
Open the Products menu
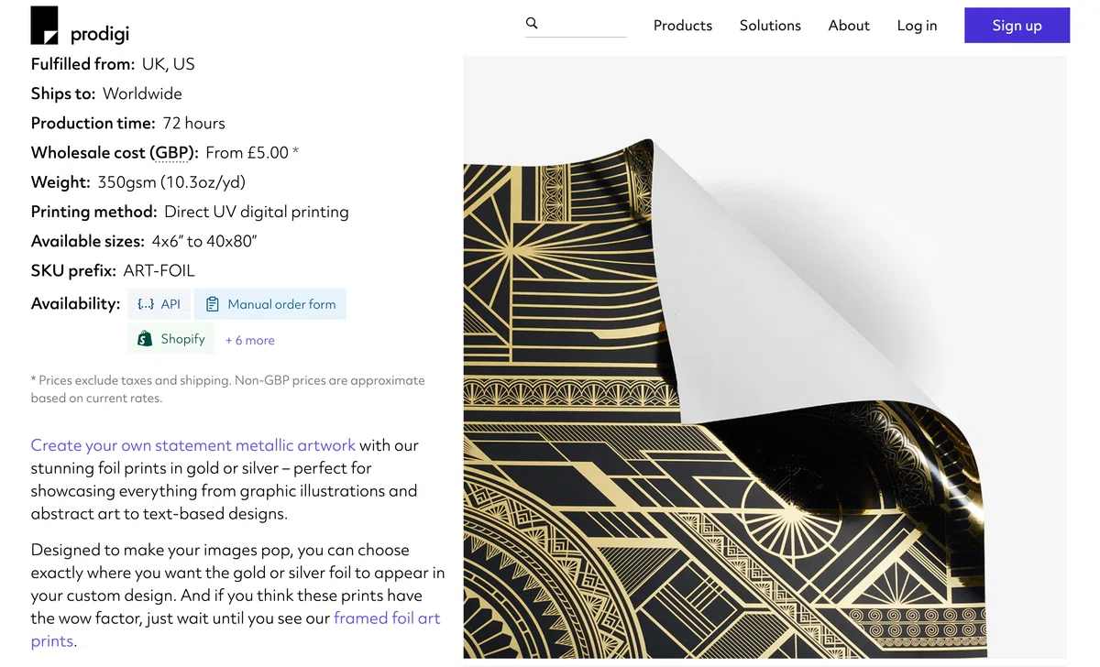683,26
